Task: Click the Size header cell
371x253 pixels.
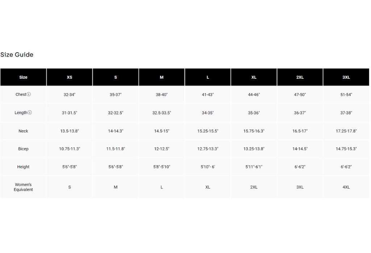Action: (x=23, y=77)
